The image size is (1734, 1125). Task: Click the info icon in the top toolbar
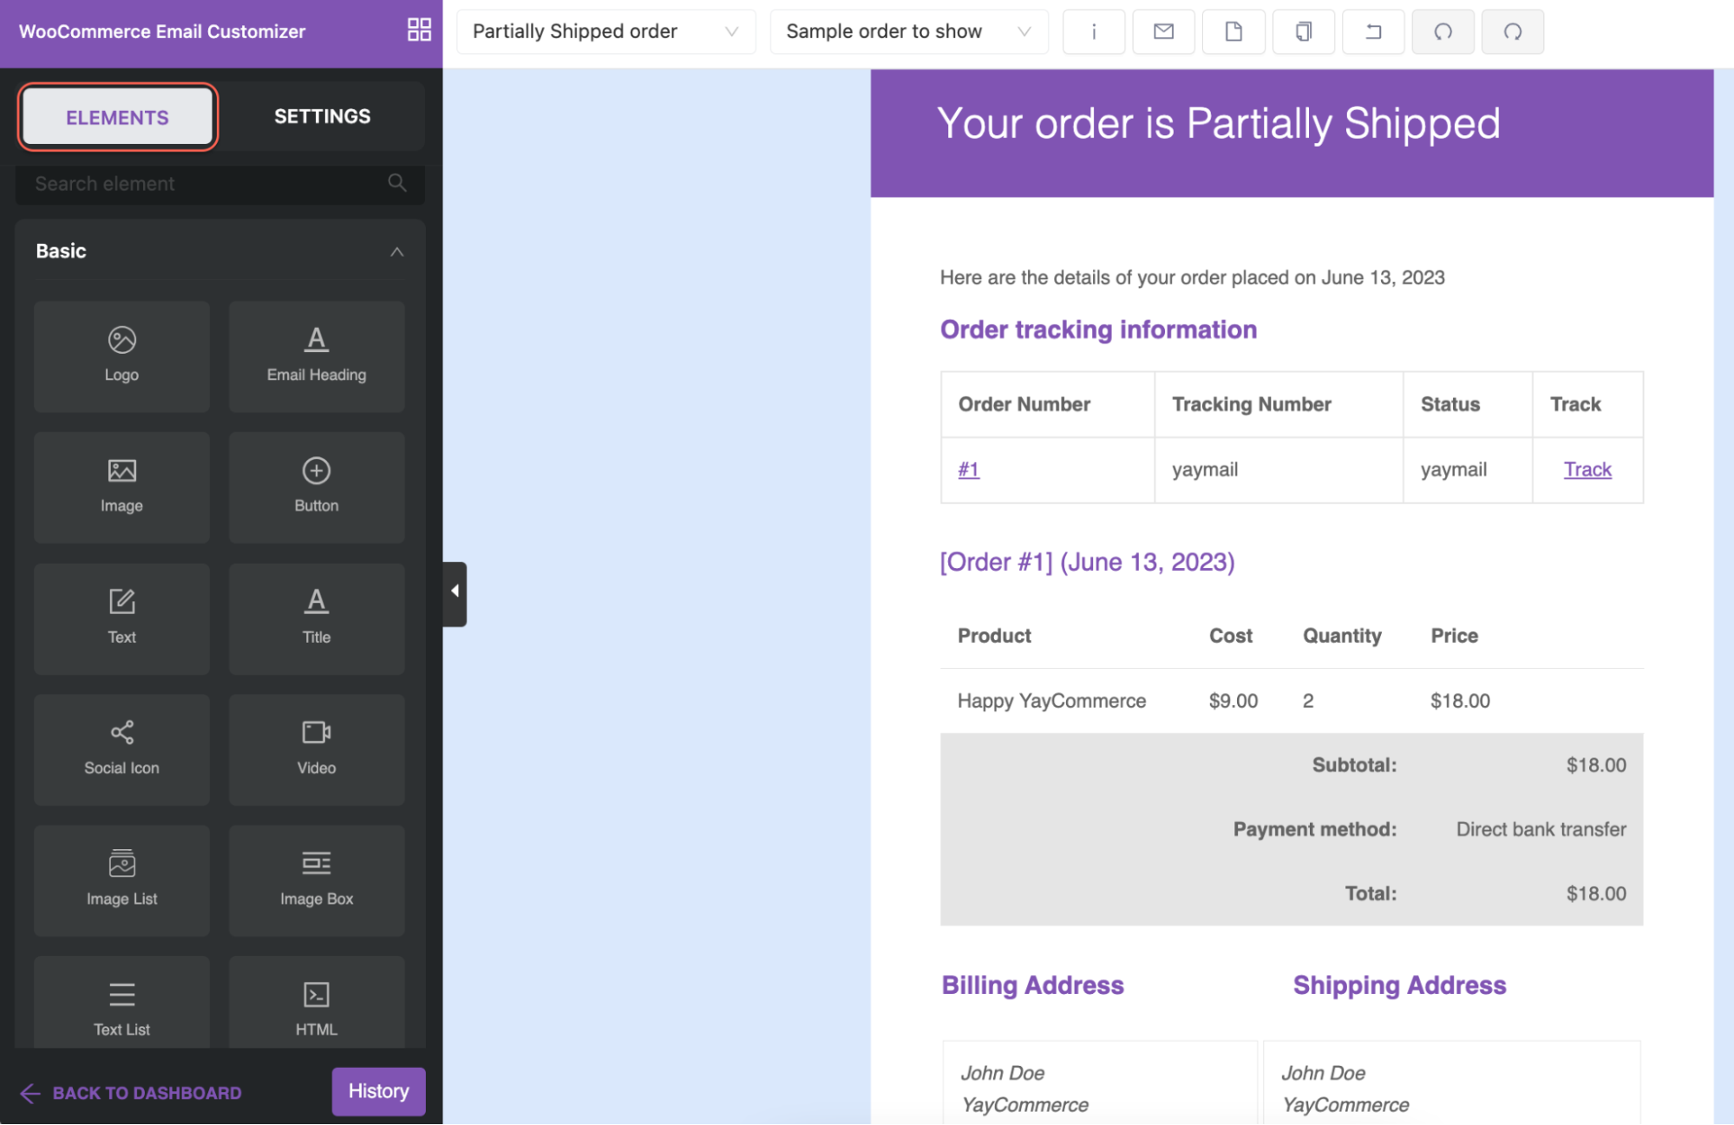click(x=1094, y=32)
